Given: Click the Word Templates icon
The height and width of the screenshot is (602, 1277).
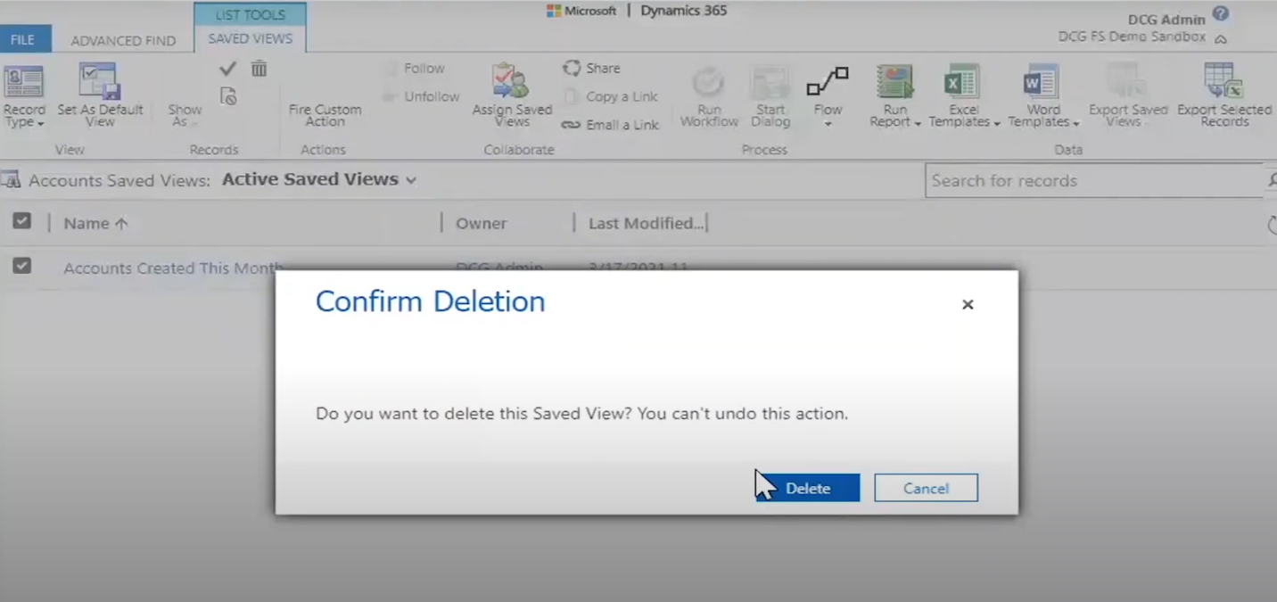Looking at the screenshot, I should [x=1041, y=82].
